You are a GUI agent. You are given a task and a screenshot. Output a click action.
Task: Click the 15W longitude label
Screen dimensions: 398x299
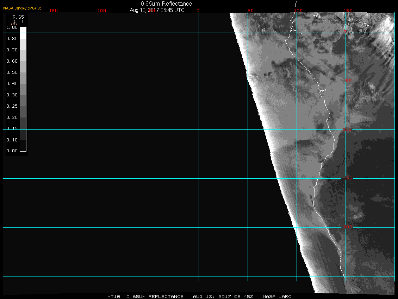coord(54,11)
